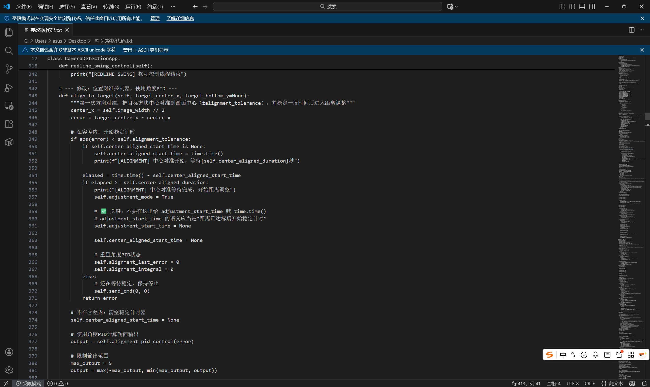650x387 pixels.
Task: Open the Manage gear icon
Action: tap(9, 370)
